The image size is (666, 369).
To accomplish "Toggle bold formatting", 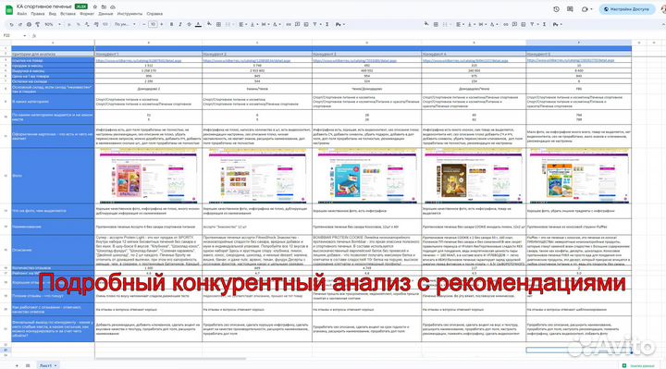I will [x=172, y=25].
